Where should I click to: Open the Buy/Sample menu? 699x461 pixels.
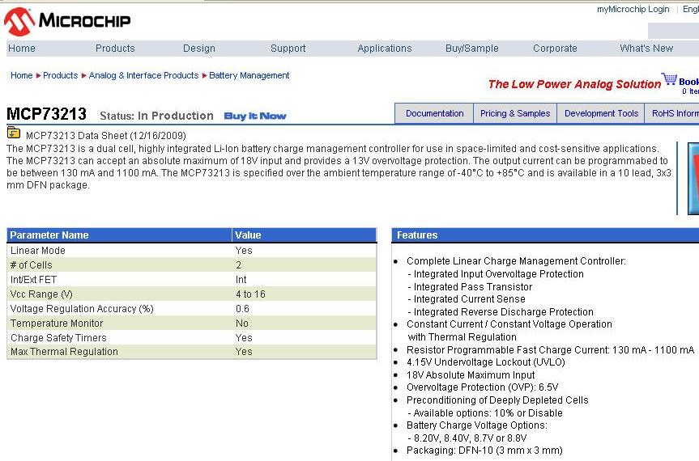click(x=472, y=48)
